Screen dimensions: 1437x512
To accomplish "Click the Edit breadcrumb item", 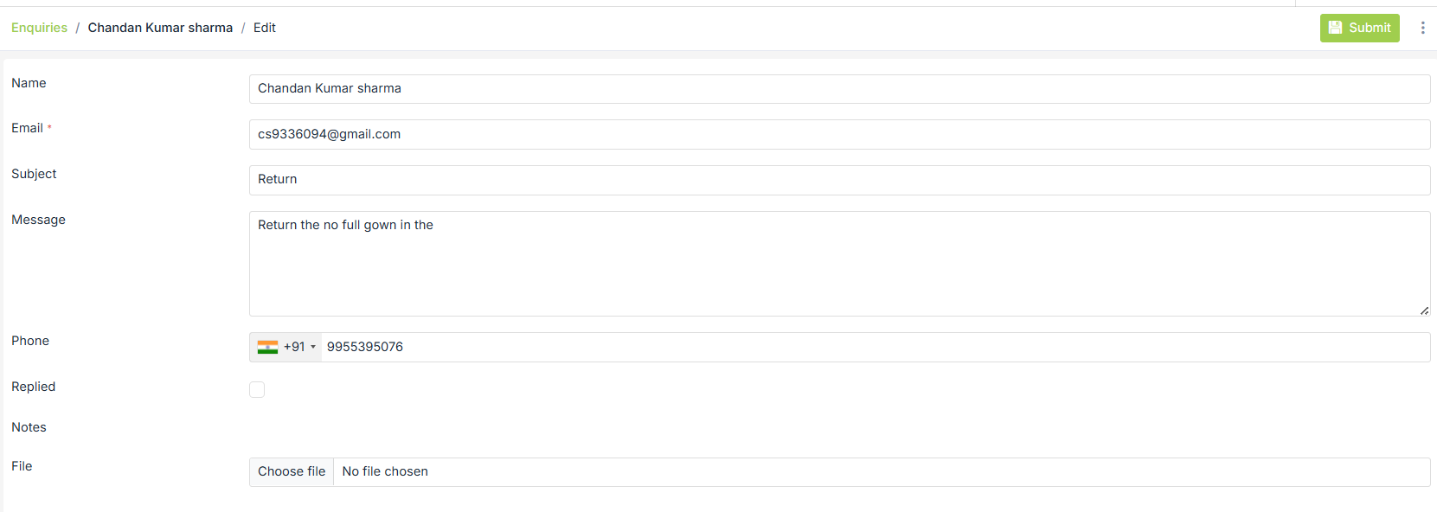I will click(264, 28).
